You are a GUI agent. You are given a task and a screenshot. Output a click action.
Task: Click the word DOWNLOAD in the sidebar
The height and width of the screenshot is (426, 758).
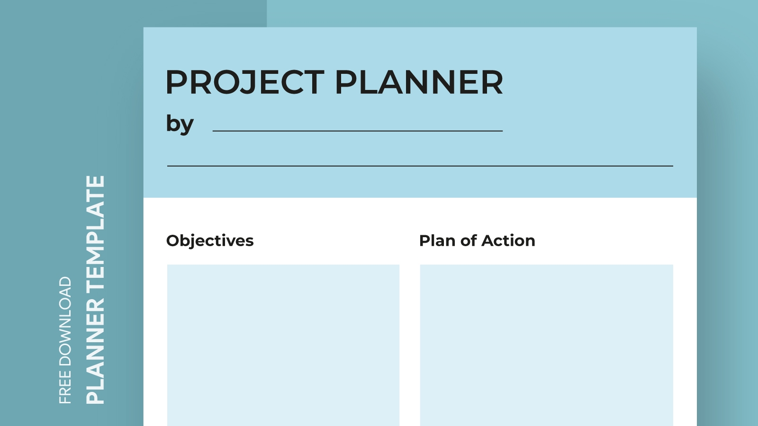click(x=65, y=321)
